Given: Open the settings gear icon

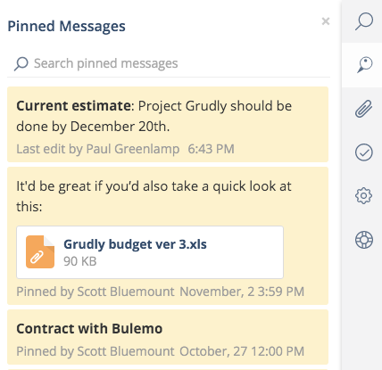Looking at the screenshot, I should click(x=363, y=196).
